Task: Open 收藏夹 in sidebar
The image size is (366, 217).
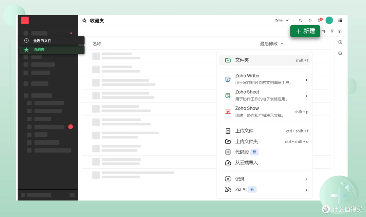Action: tap(52, 50)
